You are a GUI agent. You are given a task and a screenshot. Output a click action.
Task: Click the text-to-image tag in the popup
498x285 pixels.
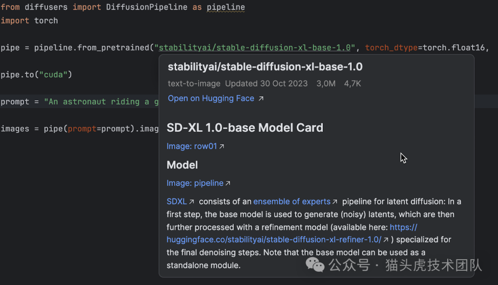pyautogui.click(x=194, y=83)
